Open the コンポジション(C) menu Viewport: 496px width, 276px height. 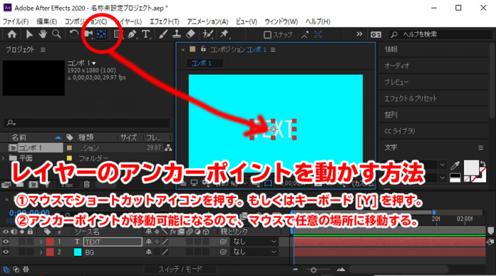pyautogui.click(x=86, y=21)
